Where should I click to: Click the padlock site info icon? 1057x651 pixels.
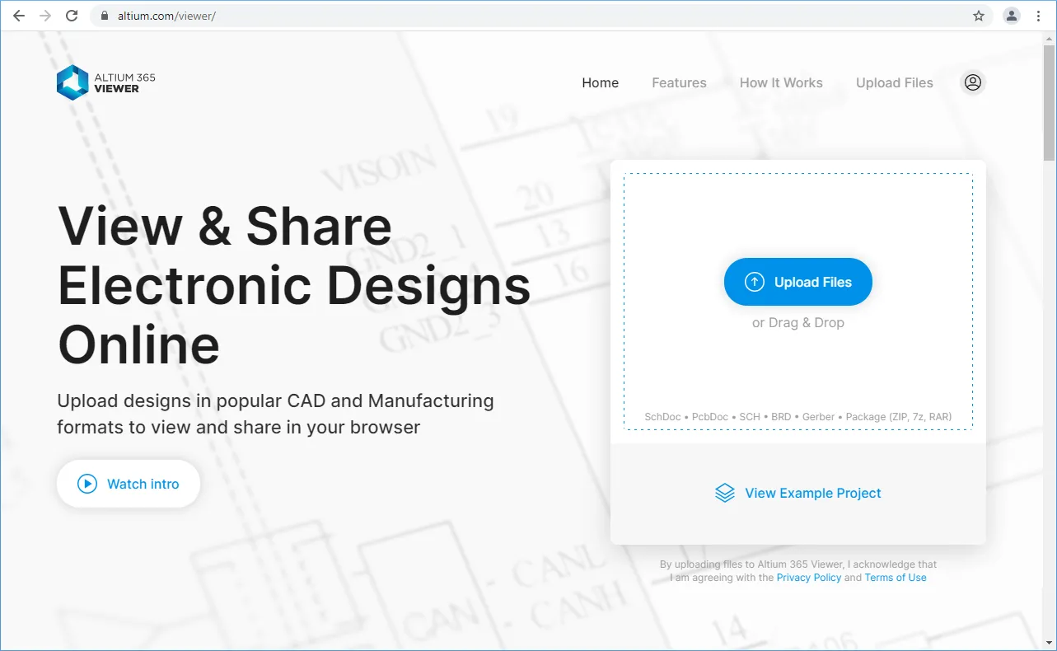104,16
